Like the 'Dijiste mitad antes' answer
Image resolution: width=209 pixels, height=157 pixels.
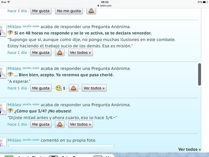[41, 124]
